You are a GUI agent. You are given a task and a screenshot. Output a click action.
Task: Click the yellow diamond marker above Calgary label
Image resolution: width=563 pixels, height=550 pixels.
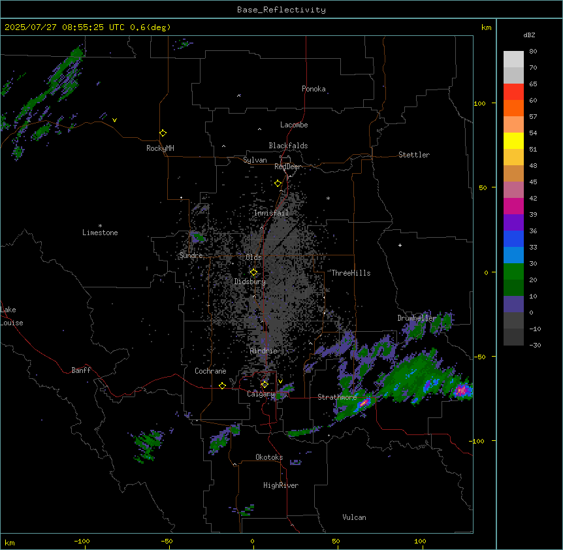coord(265,385)
